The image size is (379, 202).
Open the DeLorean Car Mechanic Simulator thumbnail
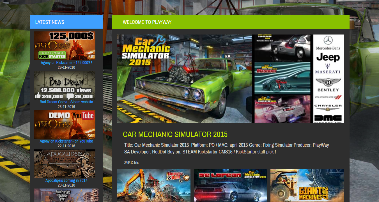click(x=230, y=185)
